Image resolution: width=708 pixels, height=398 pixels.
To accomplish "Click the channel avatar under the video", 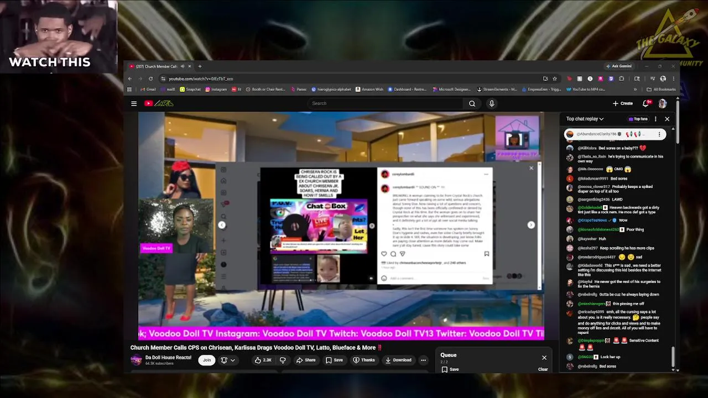I will pyautogui.click(x=136, y=360).
